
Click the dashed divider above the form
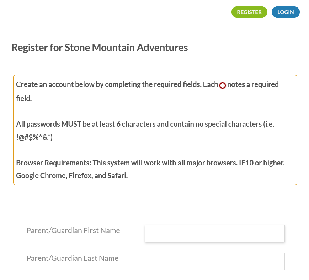152,208
